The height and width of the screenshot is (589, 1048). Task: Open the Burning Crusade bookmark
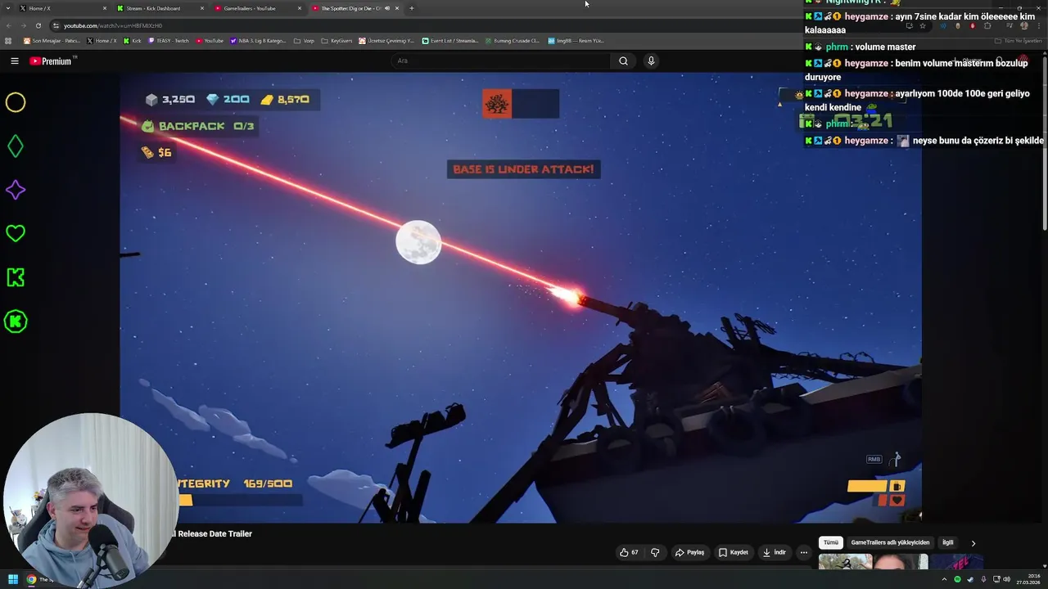coord(513,40)
